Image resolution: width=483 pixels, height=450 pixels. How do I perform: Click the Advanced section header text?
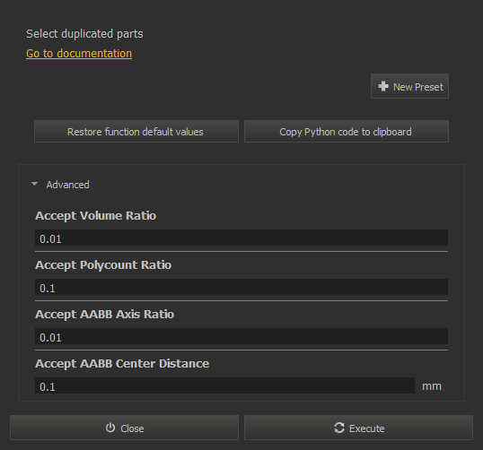click(x=67, y=185)
